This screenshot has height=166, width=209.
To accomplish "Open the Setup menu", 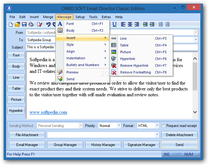I will coord(80,17).
